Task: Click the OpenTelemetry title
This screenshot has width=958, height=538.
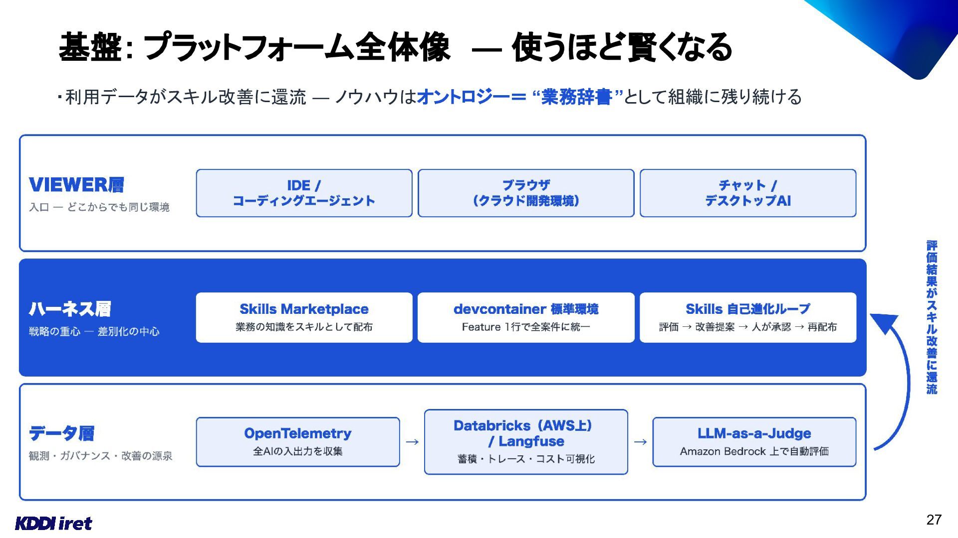Action: point(298,433)
